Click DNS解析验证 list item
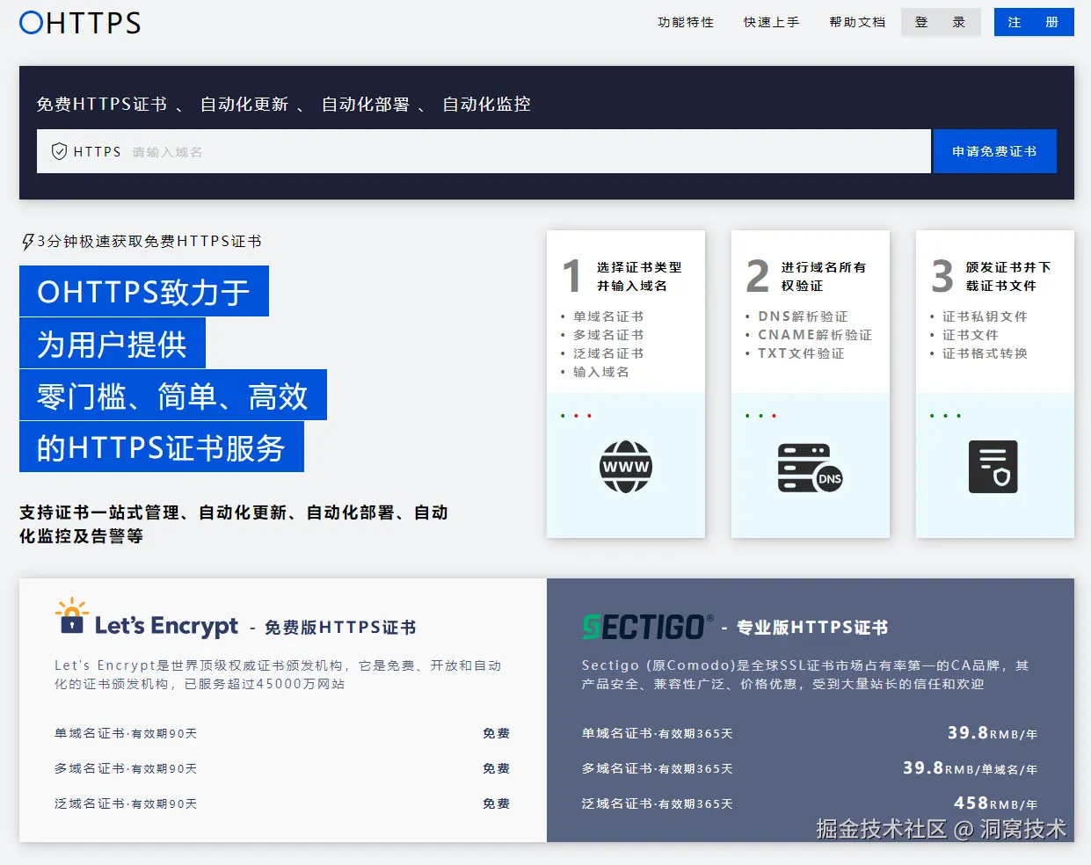The height and width of the screenshot is (865, 1091). click(x=803, y=316)
